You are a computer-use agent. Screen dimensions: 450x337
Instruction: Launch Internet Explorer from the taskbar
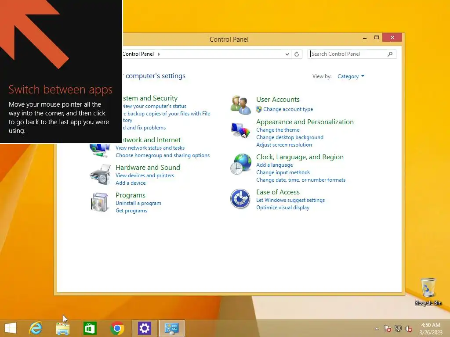(x=36, y=328)
